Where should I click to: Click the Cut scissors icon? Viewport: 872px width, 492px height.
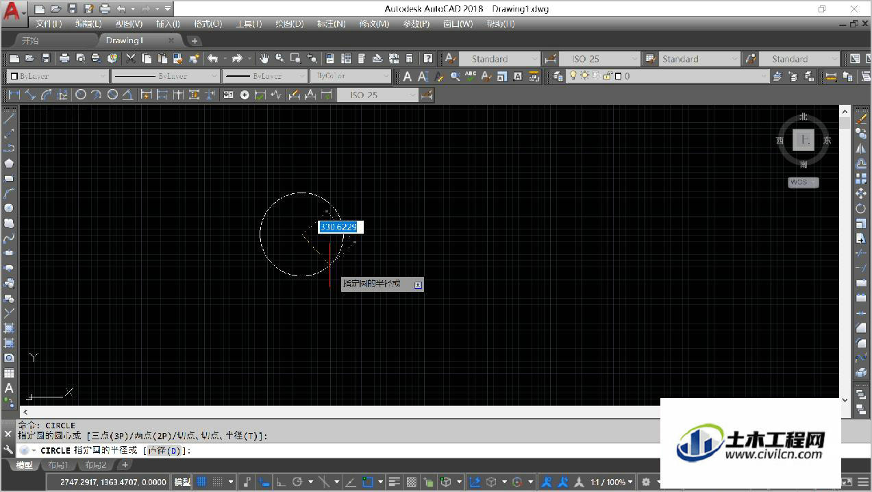click(130, 59)
